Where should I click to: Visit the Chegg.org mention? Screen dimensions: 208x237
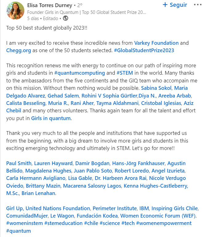(18, 50)
